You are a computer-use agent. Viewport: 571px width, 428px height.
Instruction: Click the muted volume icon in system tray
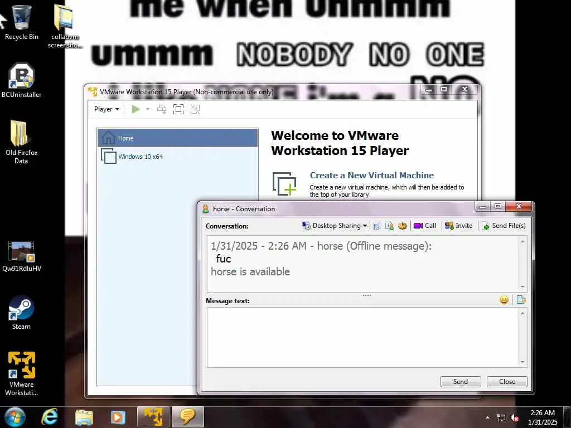click(x=515, y=418)
